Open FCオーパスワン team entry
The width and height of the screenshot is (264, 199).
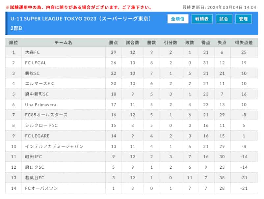point(41,188)
